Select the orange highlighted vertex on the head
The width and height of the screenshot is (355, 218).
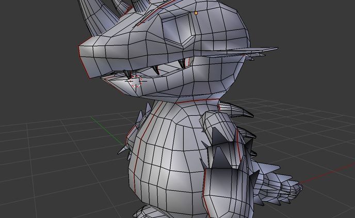[196, 13]
